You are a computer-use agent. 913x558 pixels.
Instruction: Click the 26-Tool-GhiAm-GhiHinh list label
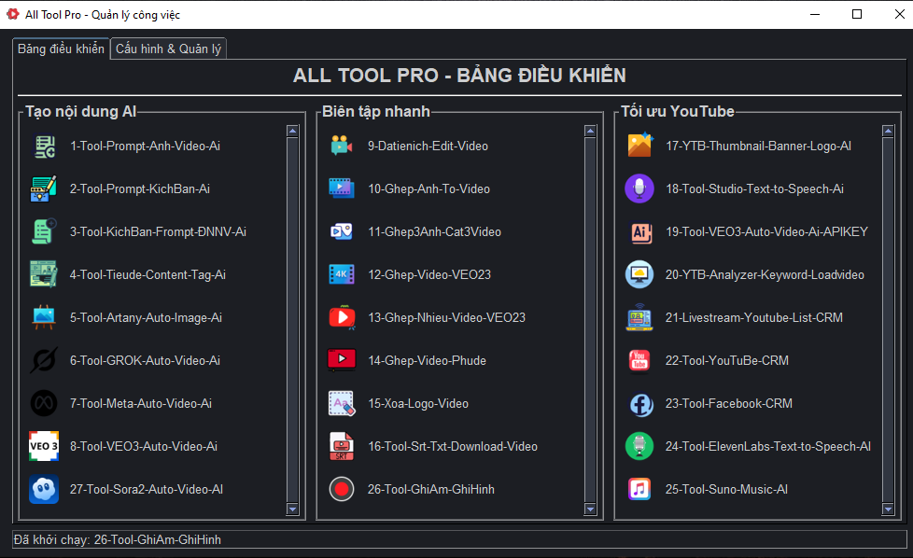pyautogui.click(x=431, y=489)
